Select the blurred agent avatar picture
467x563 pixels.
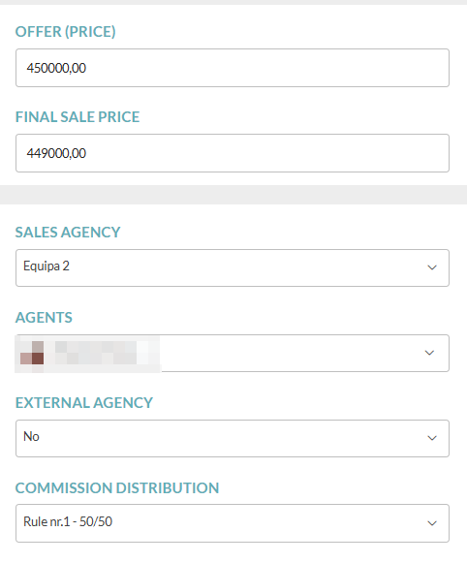click(32, 354)
